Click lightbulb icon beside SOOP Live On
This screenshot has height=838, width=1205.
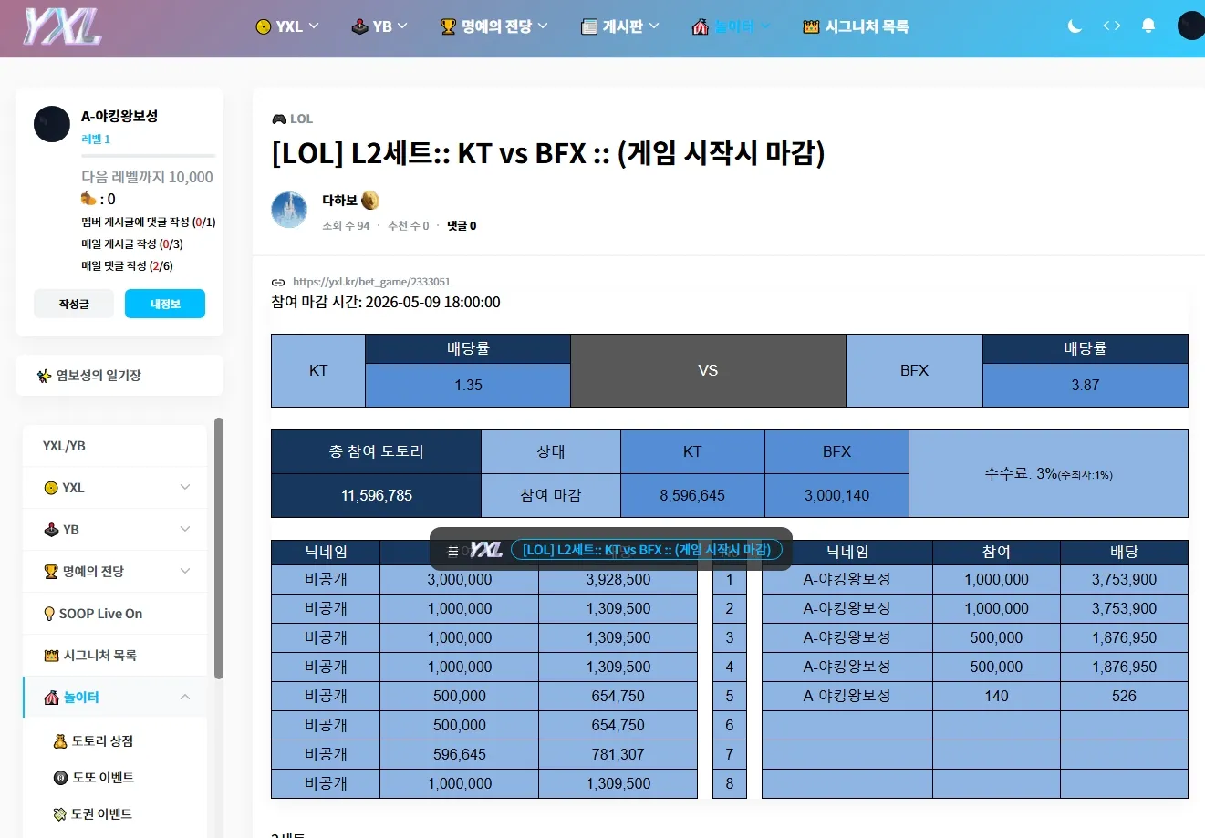click(49, 614)
